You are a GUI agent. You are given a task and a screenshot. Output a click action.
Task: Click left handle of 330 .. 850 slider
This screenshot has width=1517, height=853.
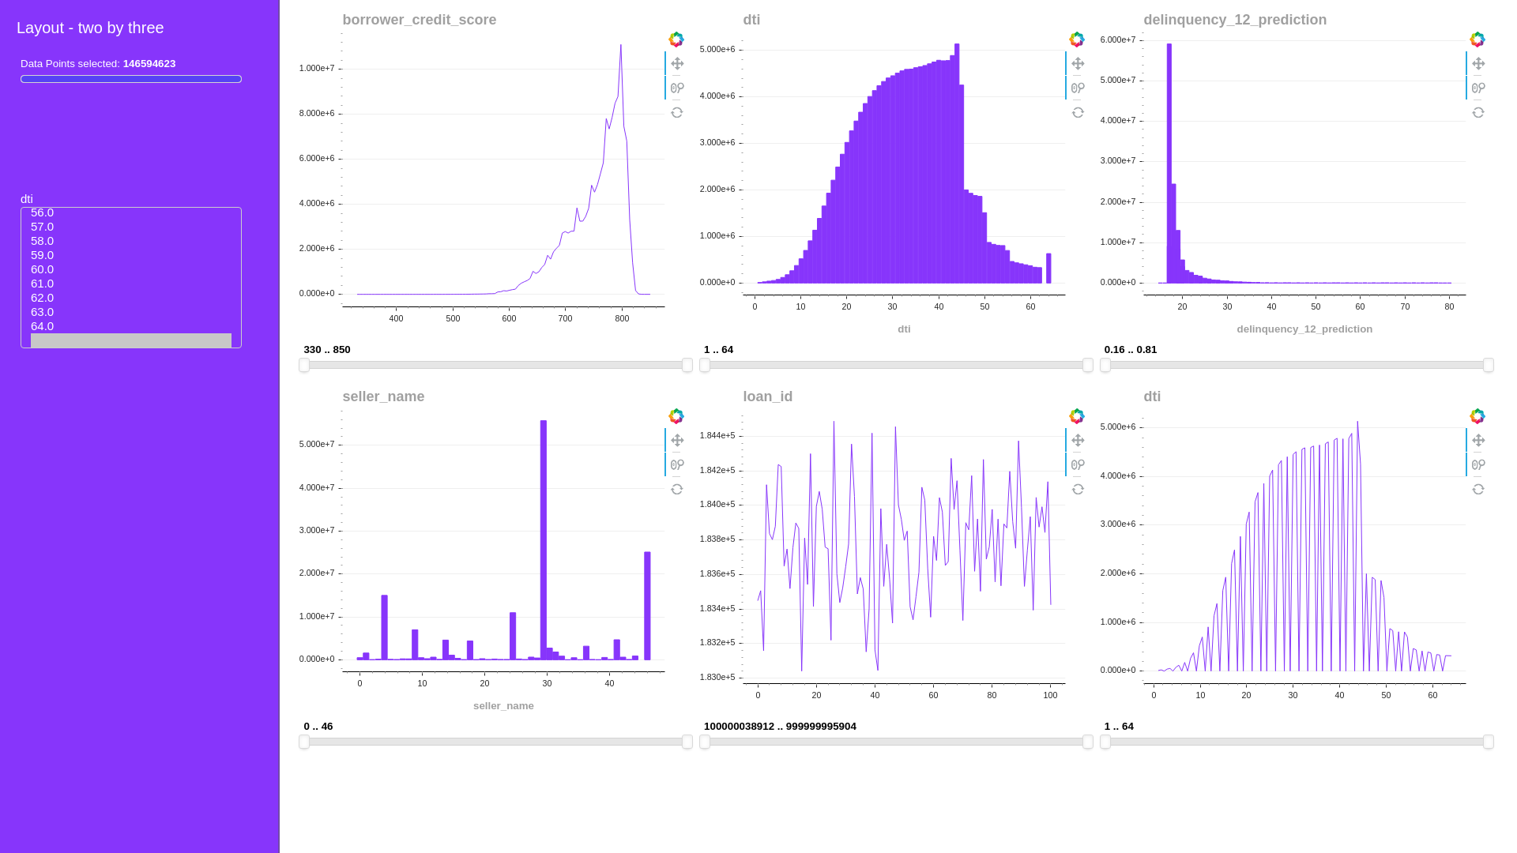point(304,365)
